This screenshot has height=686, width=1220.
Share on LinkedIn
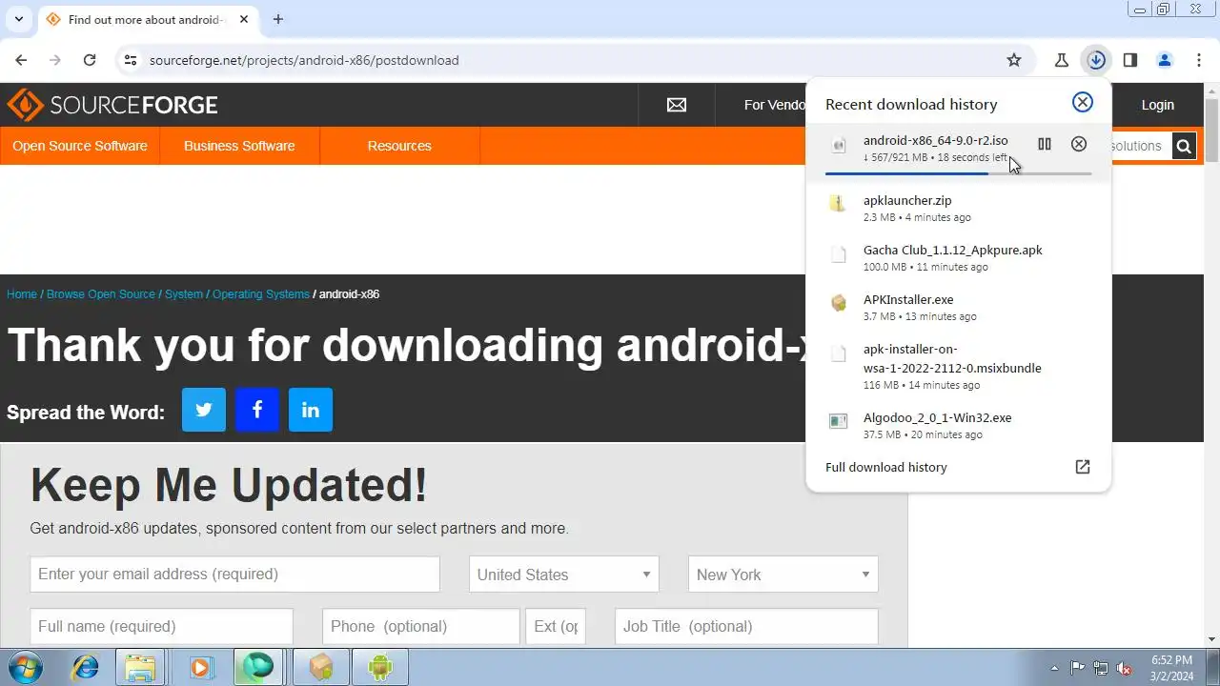pyautogui.click(x=311, y=410)
